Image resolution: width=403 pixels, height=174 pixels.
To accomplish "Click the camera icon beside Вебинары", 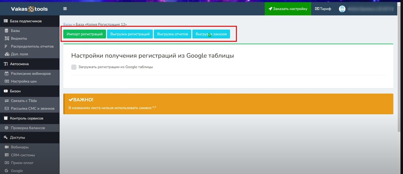I will click(7, 147).
